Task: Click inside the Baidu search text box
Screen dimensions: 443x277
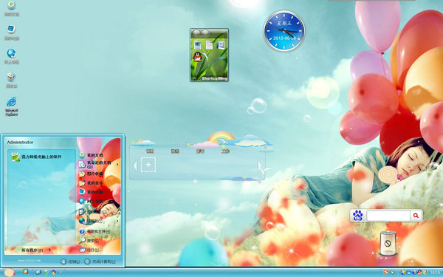Action: (388, 216)
